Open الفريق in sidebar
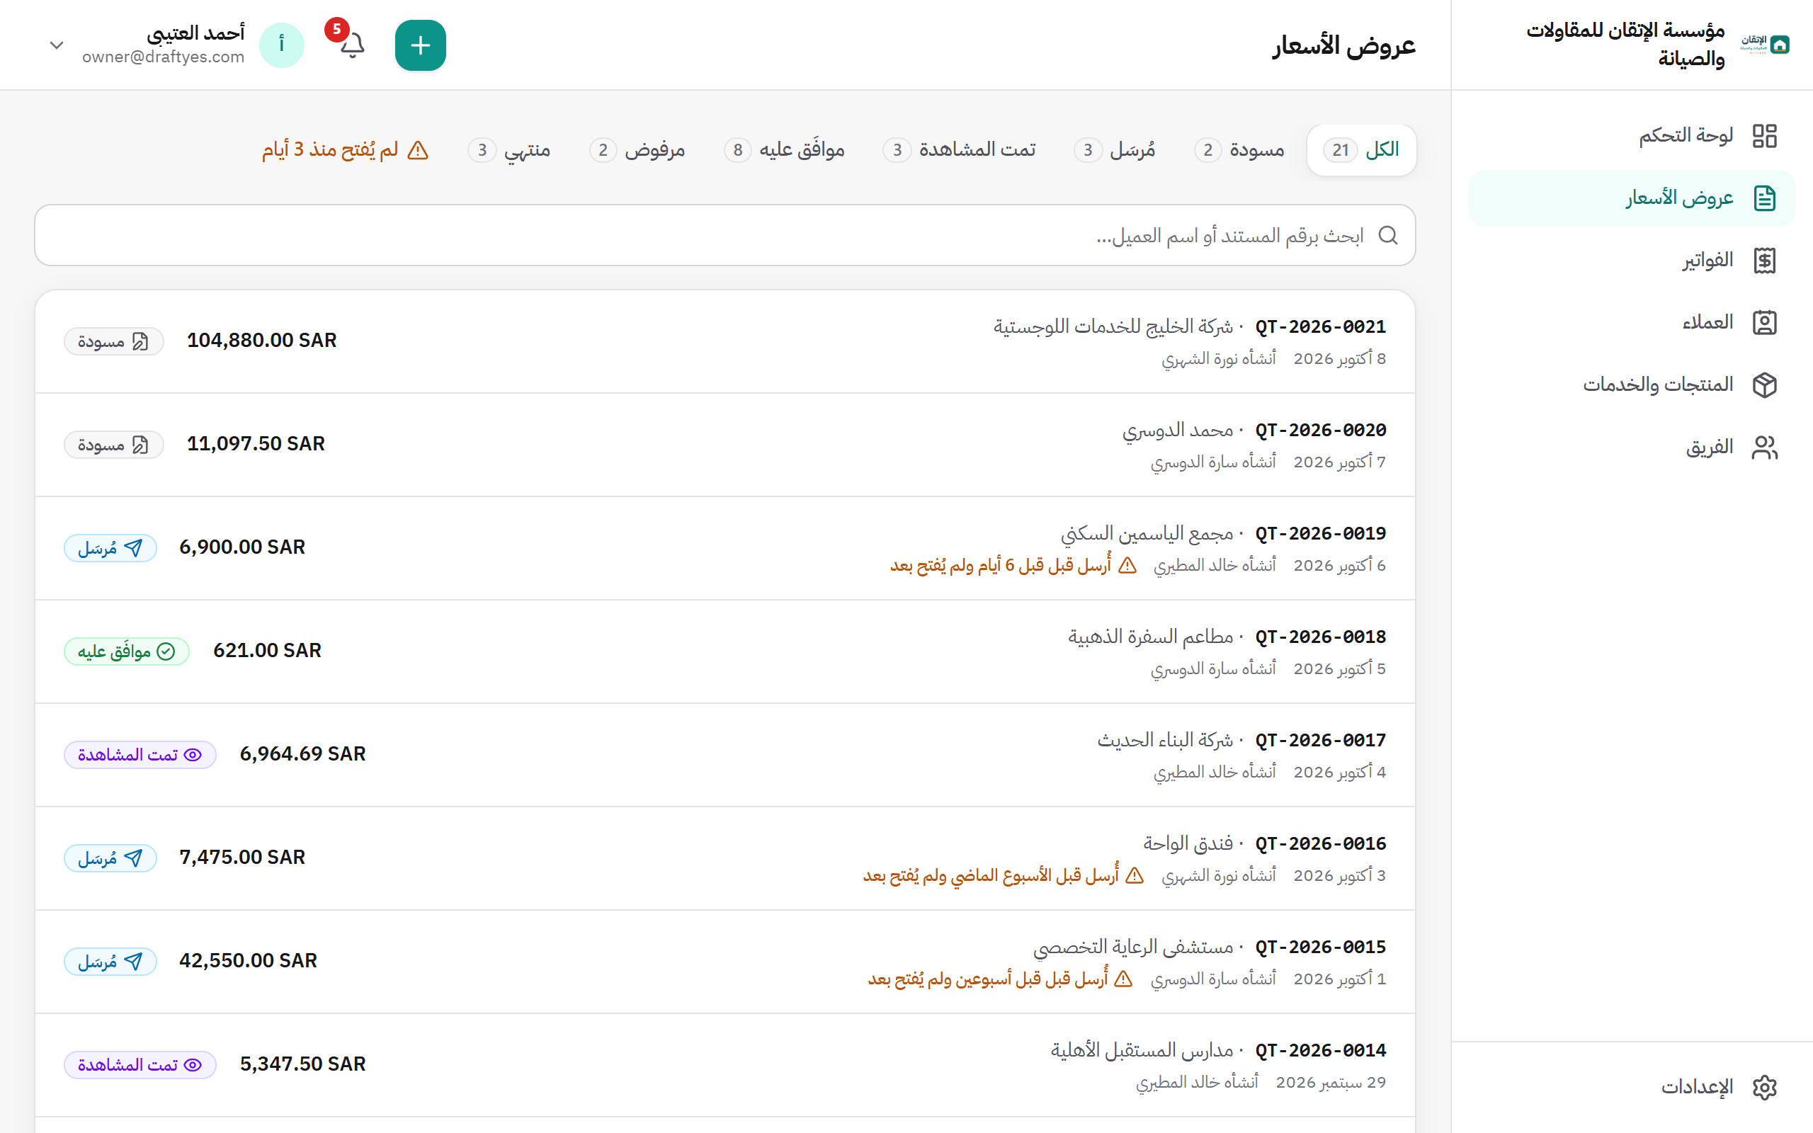1813x1133 pixels. (1632, 448)
